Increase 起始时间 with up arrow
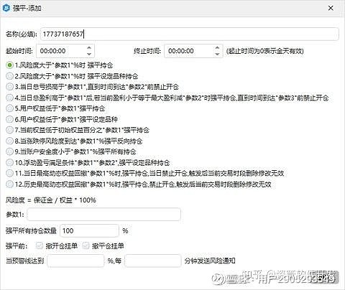Image resolution: width=345 pixels, height=290 pixels. (89, 47)
